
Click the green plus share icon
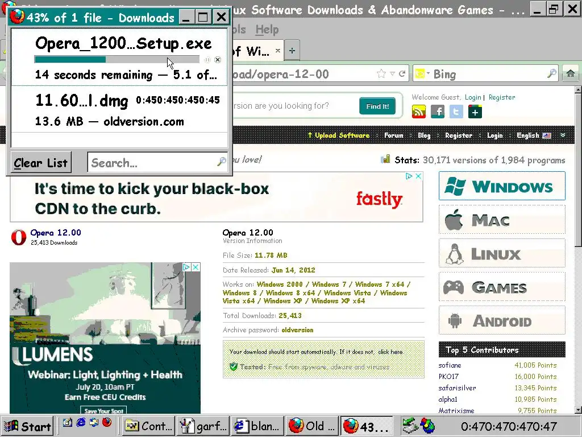(475, 112)
